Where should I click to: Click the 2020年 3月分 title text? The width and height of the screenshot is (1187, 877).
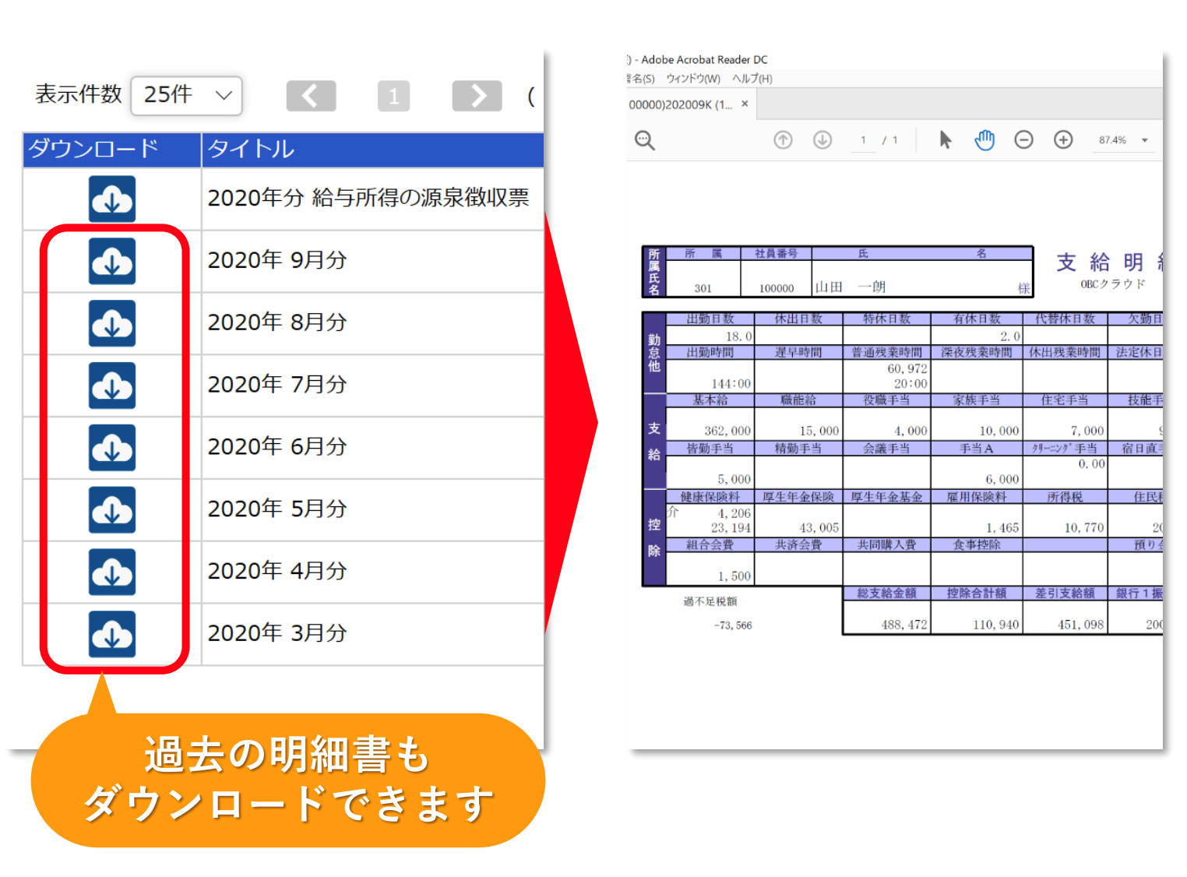[277, 634]
